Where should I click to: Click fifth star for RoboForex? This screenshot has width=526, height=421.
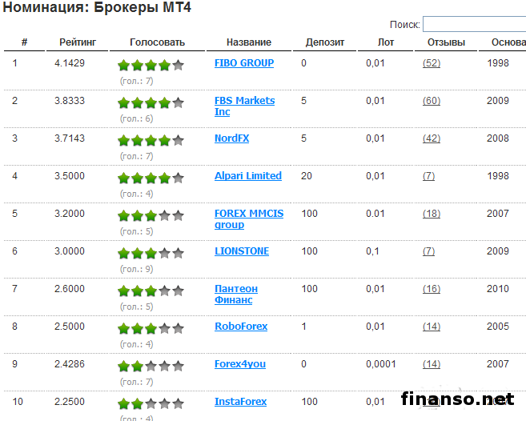pos(178,328)
